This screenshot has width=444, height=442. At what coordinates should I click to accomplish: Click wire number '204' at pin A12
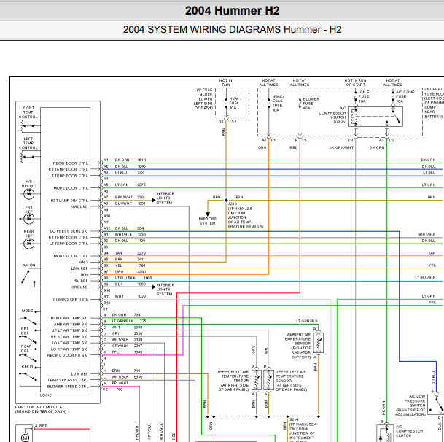pyautogui.click(x=140, y=228)
